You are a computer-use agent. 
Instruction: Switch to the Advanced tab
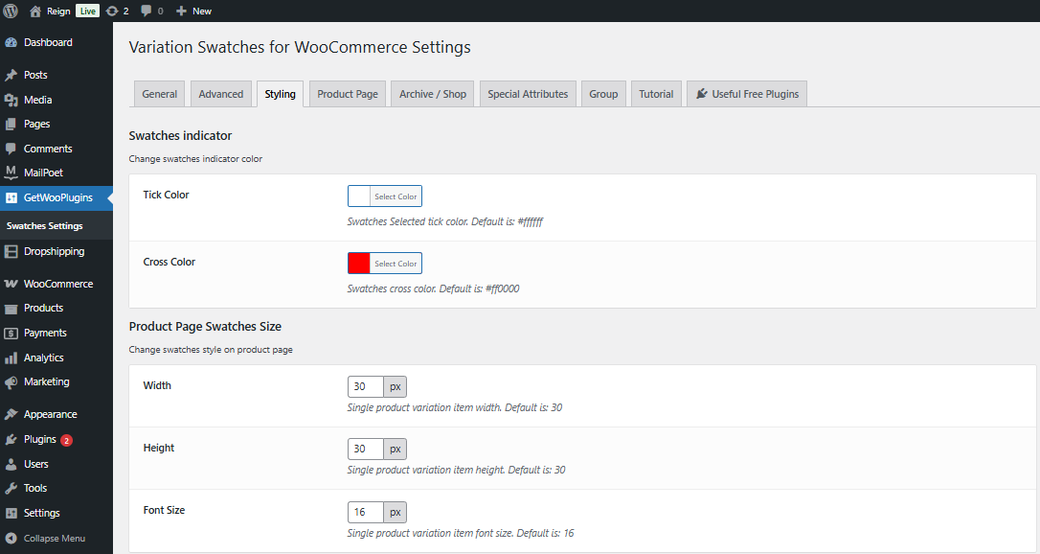tap(220, 93)
